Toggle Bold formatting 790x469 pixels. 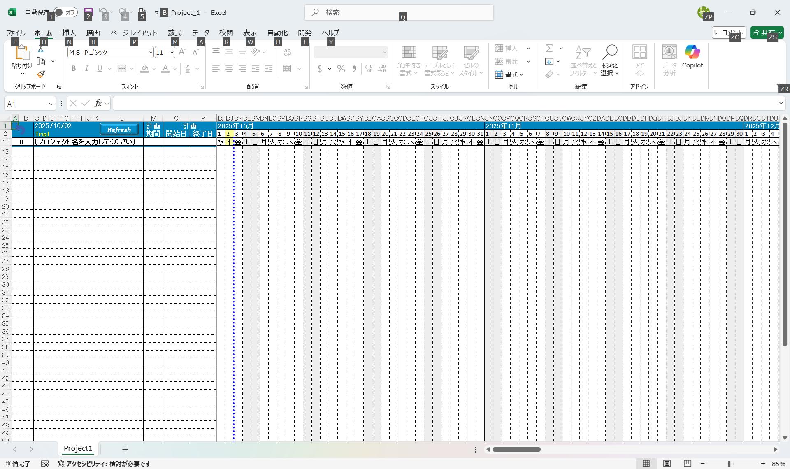click(74, 69)
